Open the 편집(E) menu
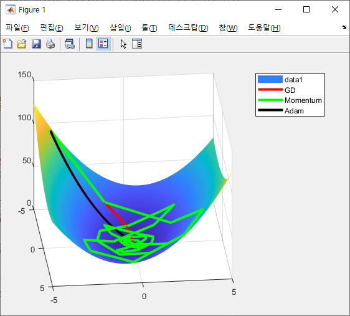 click(x=52, y=27)
